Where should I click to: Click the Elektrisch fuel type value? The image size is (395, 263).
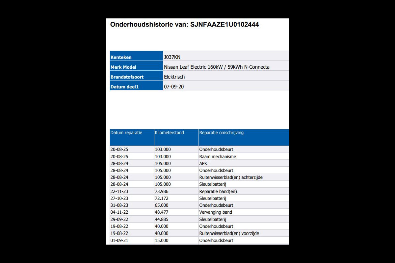(x=174, y=77)
